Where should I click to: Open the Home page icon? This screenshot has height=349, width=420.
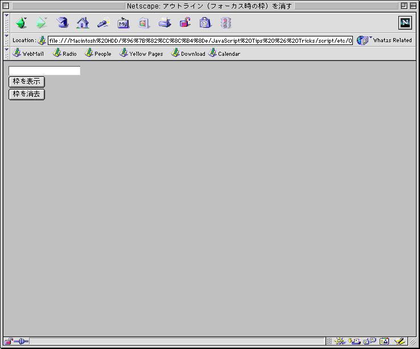[x=83, y=23]
